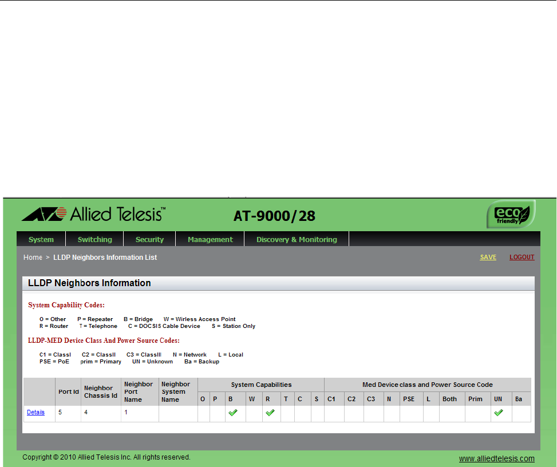Click the Port Id value 5
Image resolution: width=557 pixels, height=467 pixels.
(60, 412)
